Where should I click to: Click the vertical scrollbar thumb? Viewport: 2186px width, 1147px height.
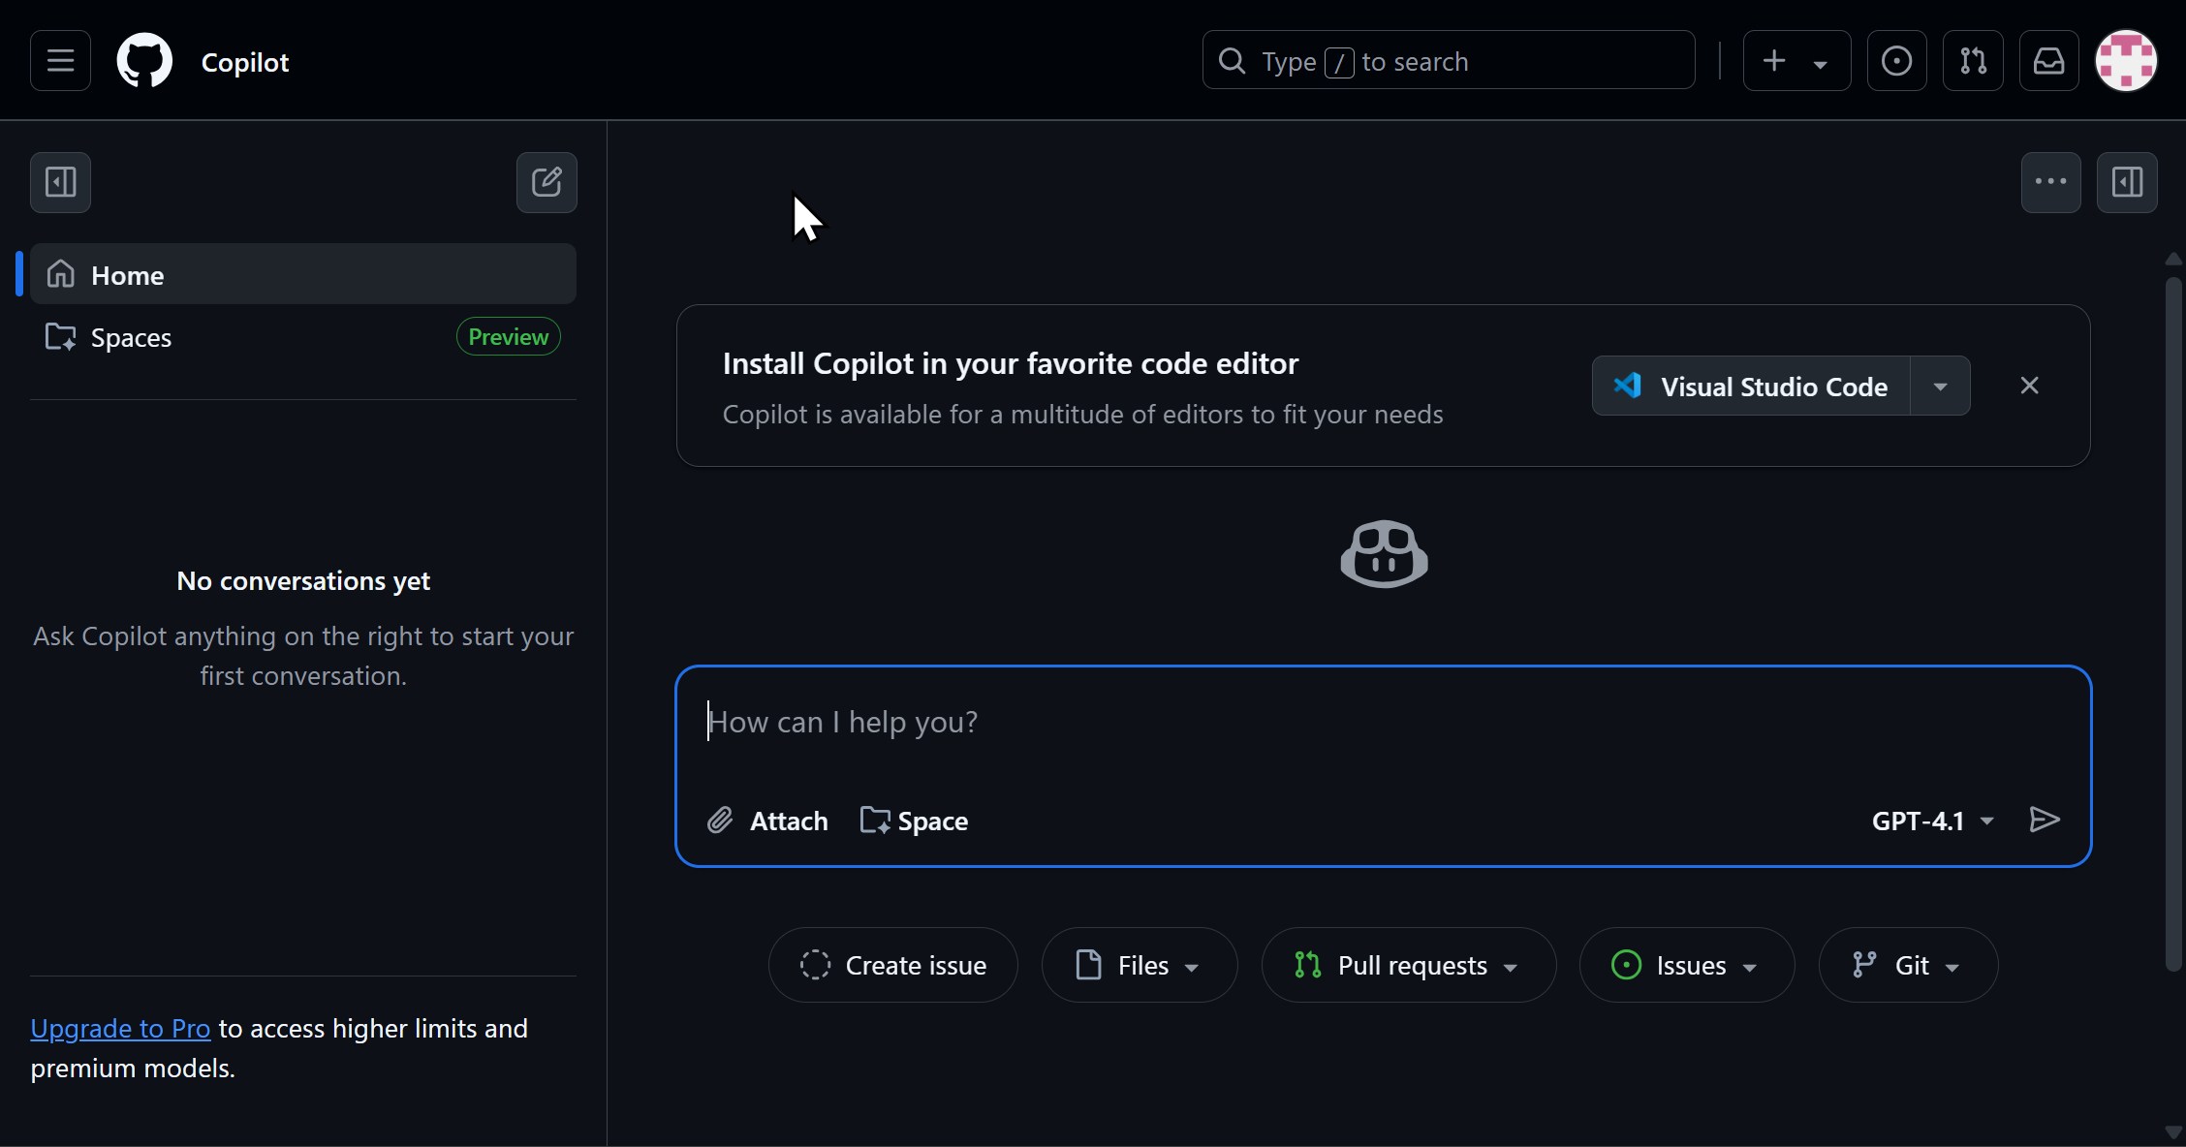(x=2173, y=623)
